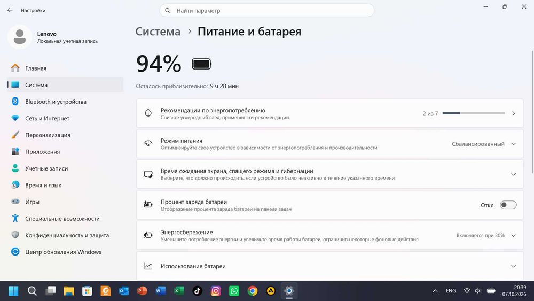Click the Lenovo account name
Screen dimensions: 534x301
[46, 34]
